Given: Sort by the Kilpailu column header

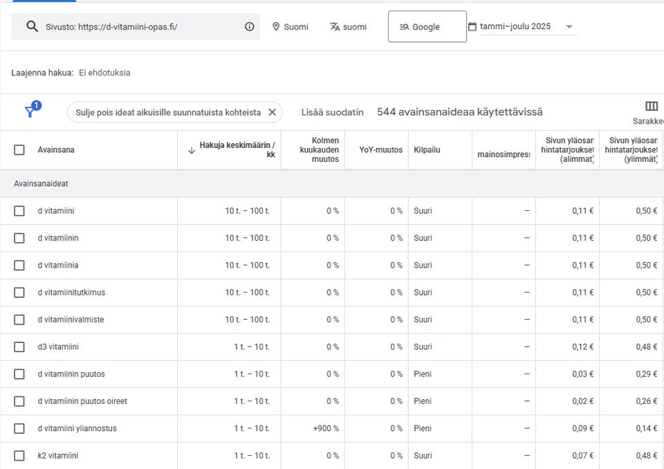Looking at the screenshot, I should click(427, 149).
